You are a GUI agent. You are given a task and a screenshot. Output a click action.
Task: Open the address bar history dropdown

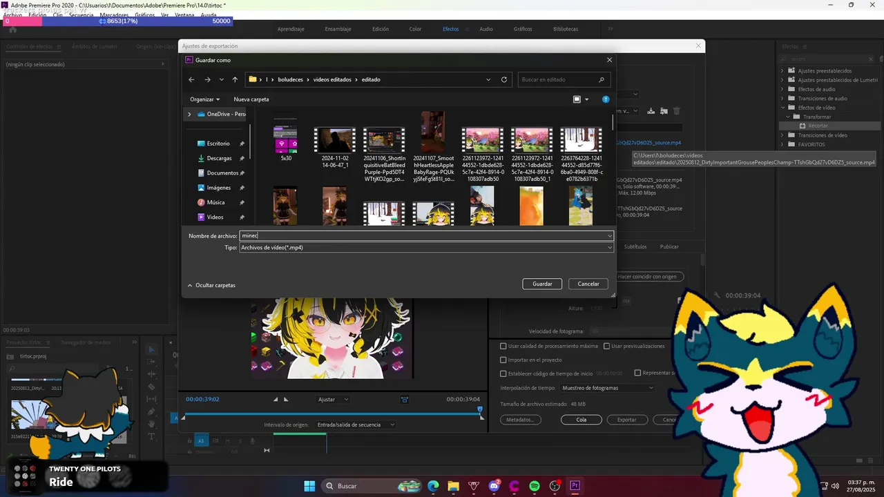pos(488,79)
